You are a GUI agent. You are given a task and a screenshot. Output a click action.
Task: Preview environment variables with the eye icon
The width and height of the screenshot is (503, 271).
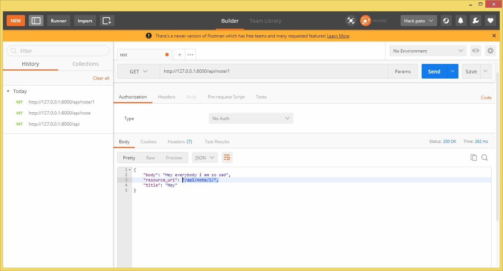click(x=475, y=51)
